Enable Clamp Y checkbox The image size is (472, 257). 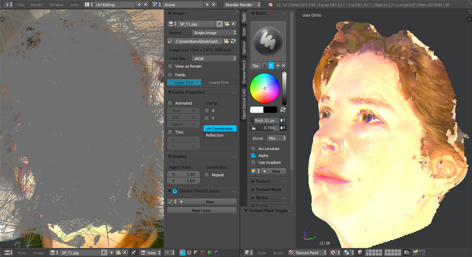point(207,118)
